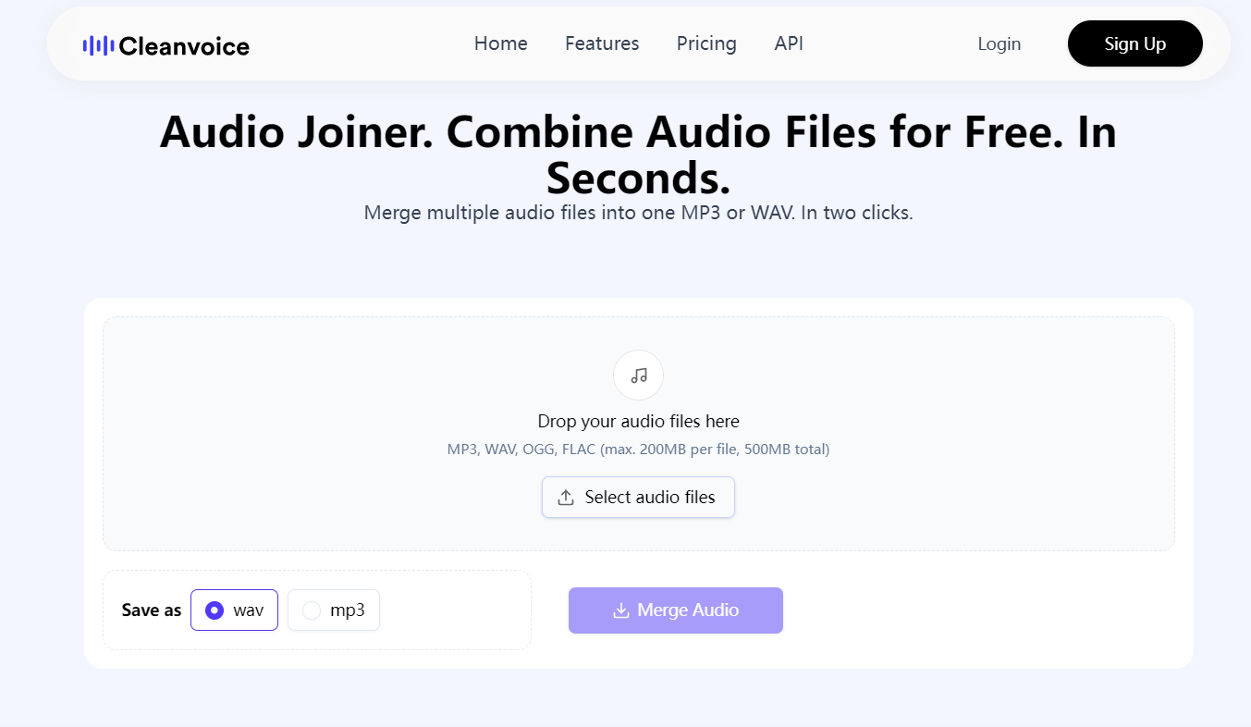Toggle the wav radio button off
Screen dimensions: 1251x727
[214, 610]
